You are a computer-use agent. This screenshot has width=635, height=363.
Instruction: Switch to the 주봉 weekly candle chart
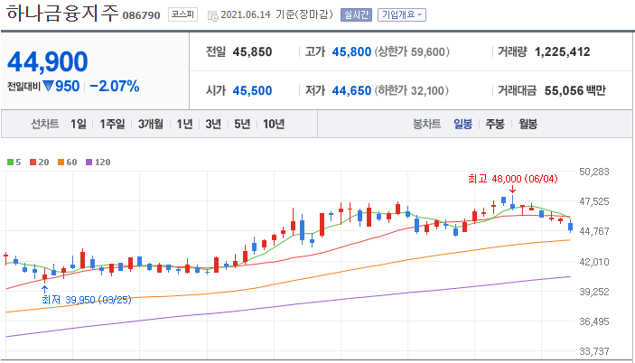tap(495, 124)
